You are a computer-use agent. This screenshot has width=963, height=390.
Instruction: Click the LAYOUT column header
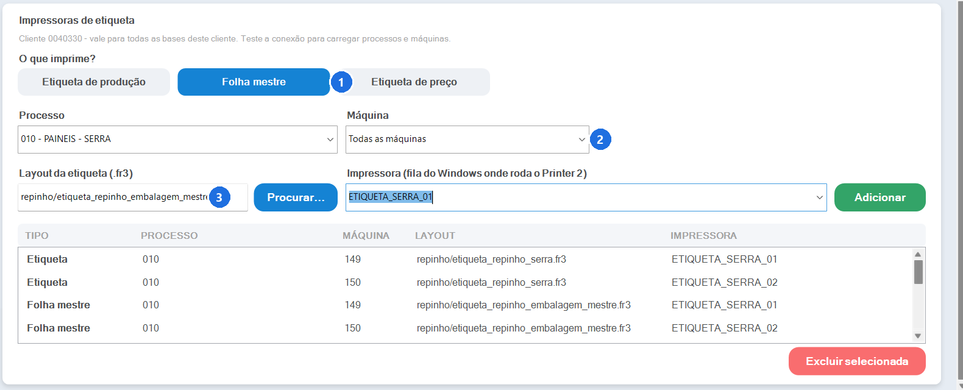(435, 236)
